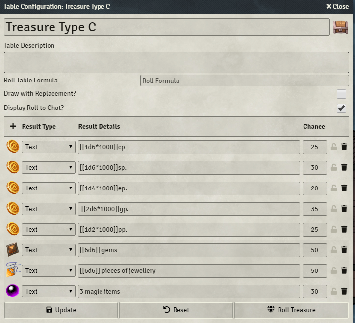Click the treasure chest table image
This screenshot has height=323, width=355.
coord(341,27)
